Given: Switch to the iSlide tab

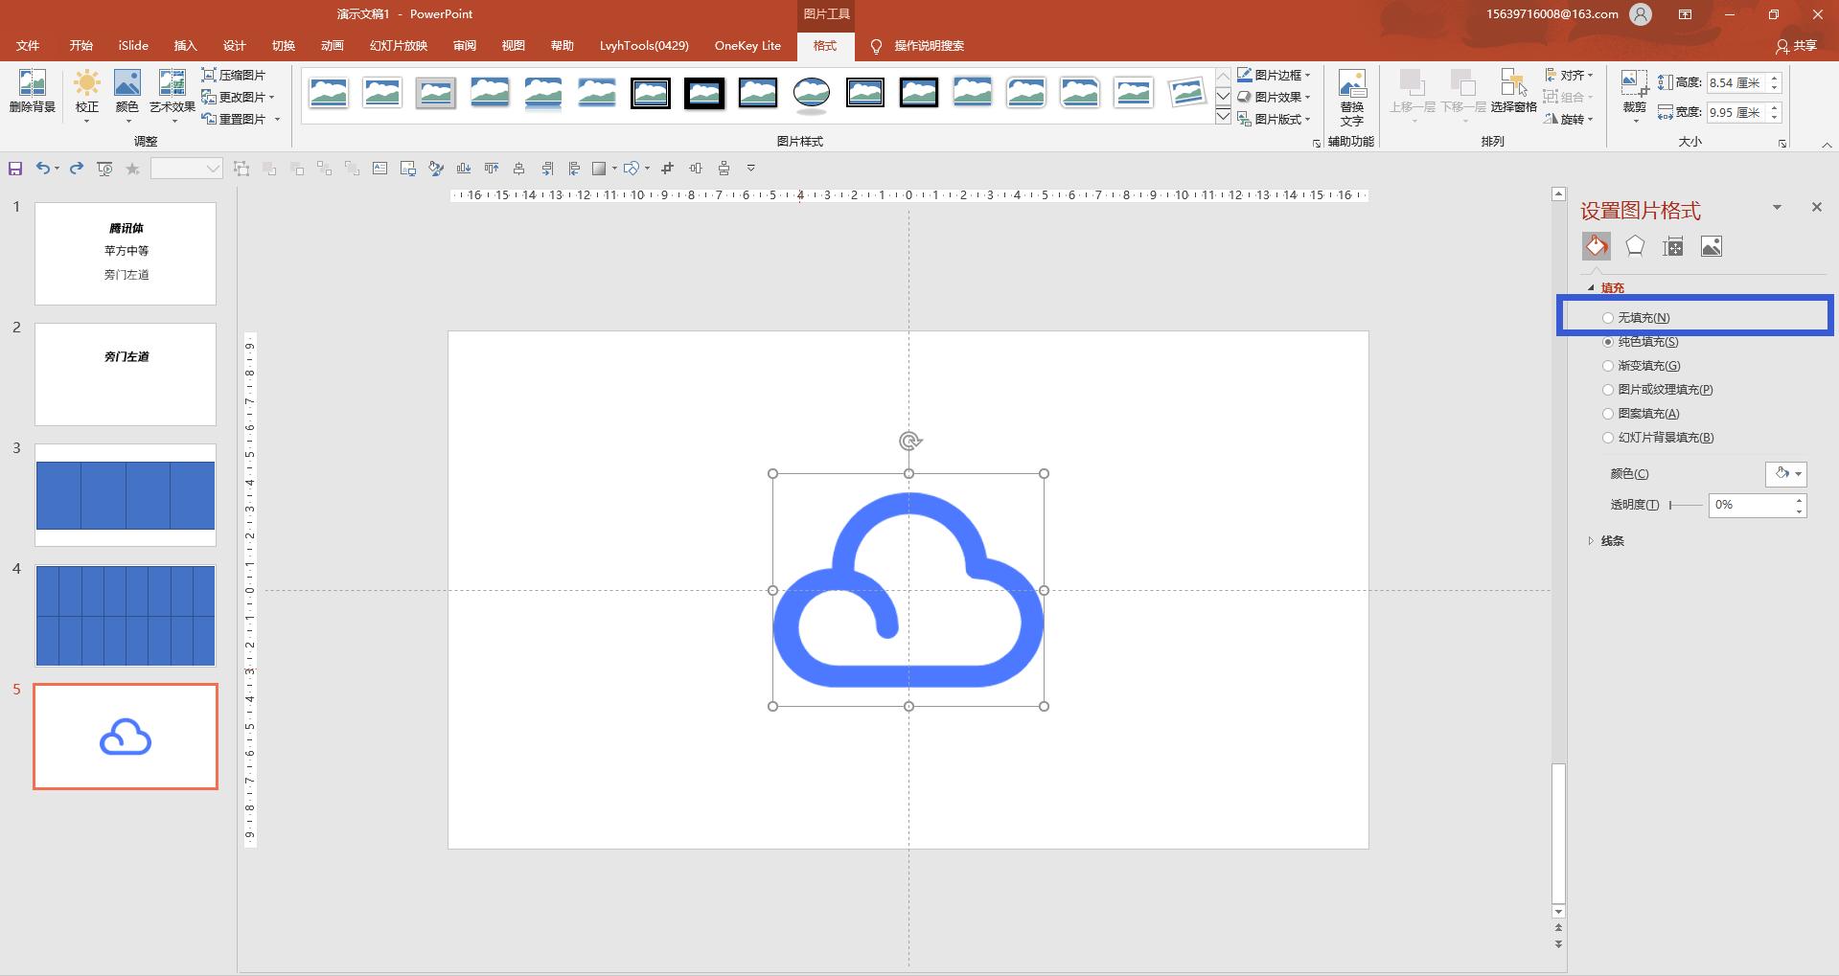Looking at the screenshot, I should tap(133, 46).
